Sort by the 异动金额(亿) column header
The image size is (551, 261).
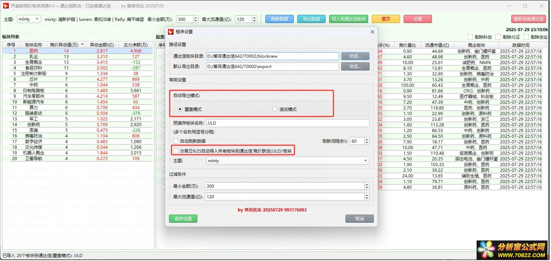[x=102, y=45]
